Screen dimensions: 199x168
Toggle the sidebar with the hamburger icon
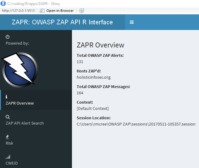point(132,22)
